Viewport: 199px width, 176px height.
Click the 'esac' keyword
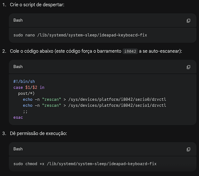tap(18, 117)
